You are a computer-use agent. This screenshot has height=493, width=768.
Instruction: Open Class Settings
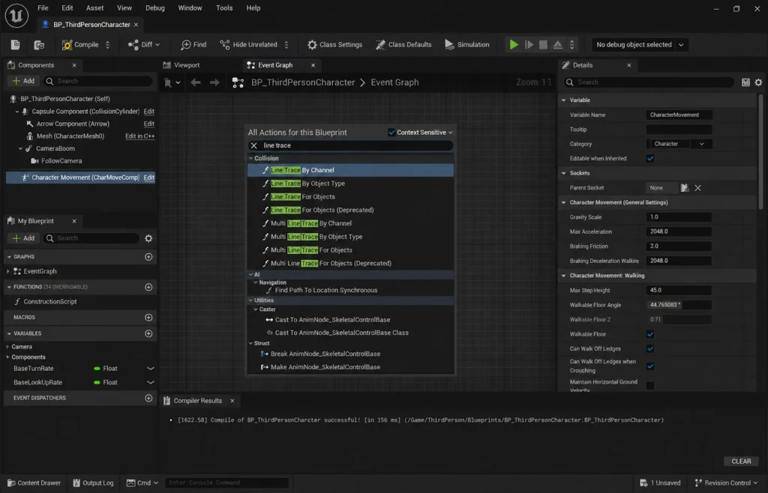pyautogui.click(x=334, y=44)
